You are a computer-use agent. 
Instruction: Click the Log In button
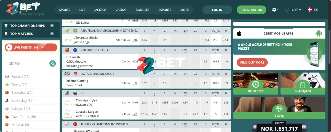217,10
